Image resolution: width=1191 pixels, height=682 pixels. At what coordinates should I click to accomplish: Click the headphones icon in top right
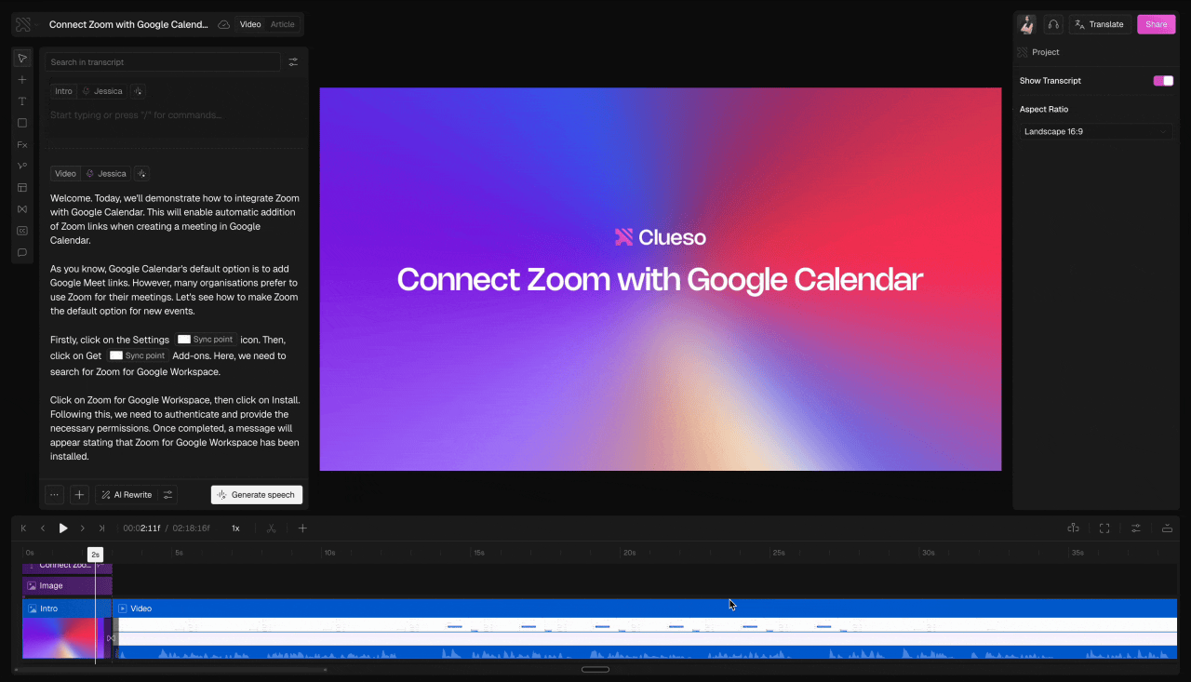click(1053, 24)
